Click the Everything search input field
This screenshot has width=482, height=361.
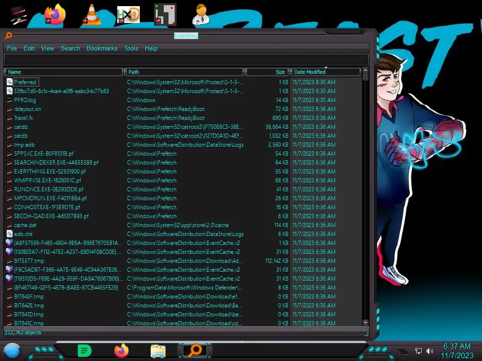pos(186,59)
